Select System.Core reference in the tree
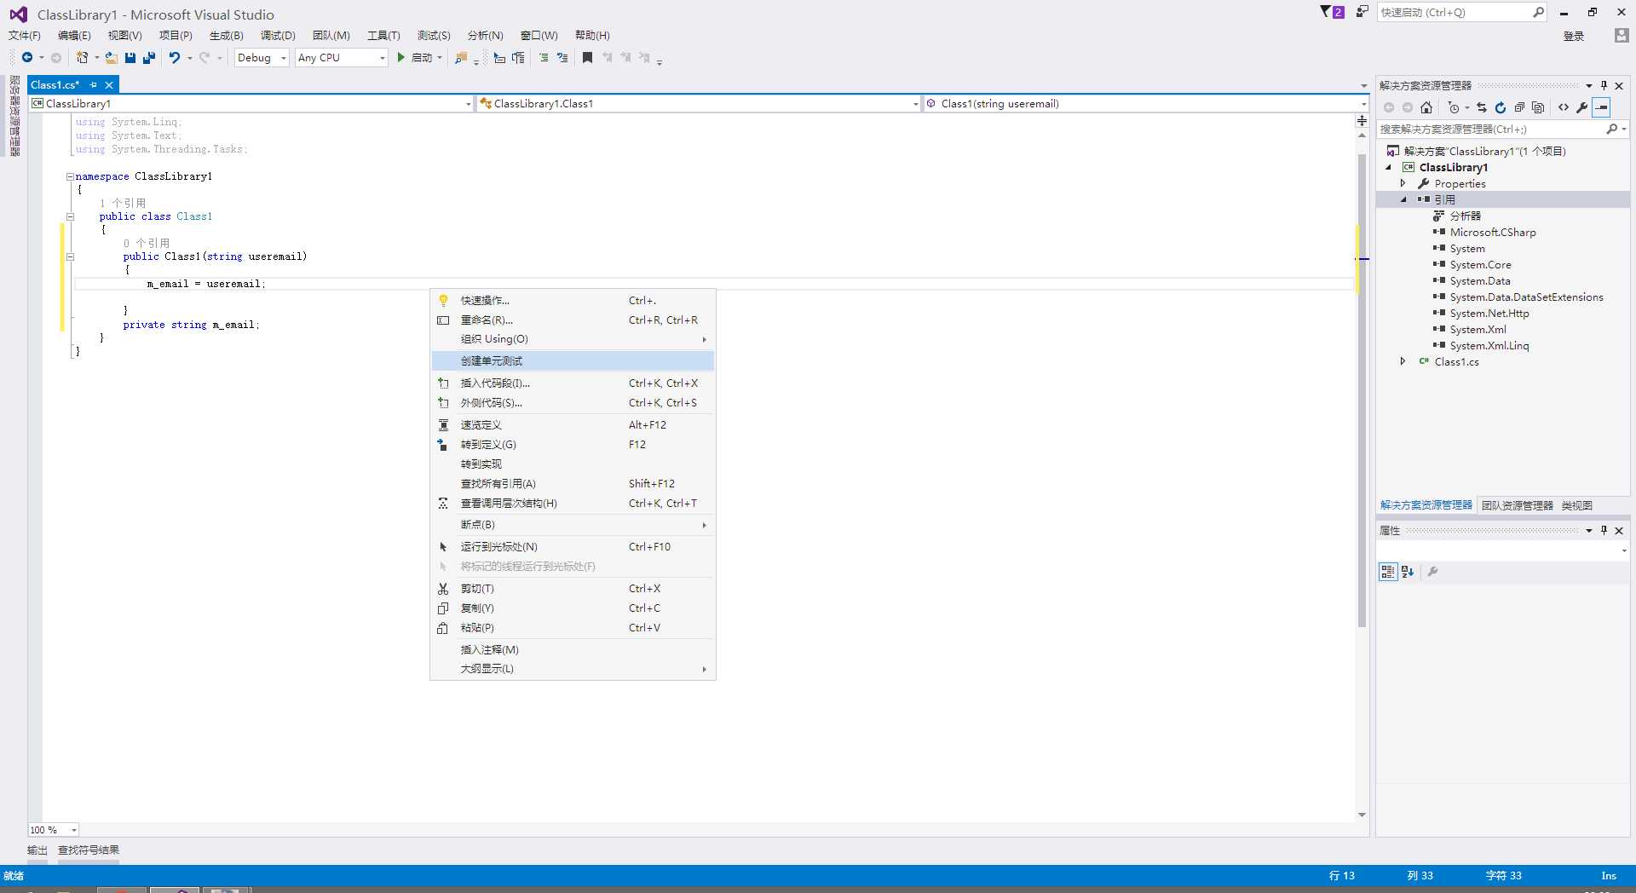1636x893 pixels. coord(1480,265)
